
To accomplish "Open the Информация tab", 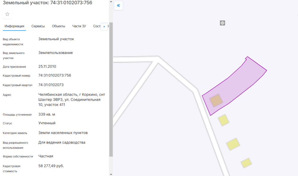I will pyautogui.click(x=14, y=26).
